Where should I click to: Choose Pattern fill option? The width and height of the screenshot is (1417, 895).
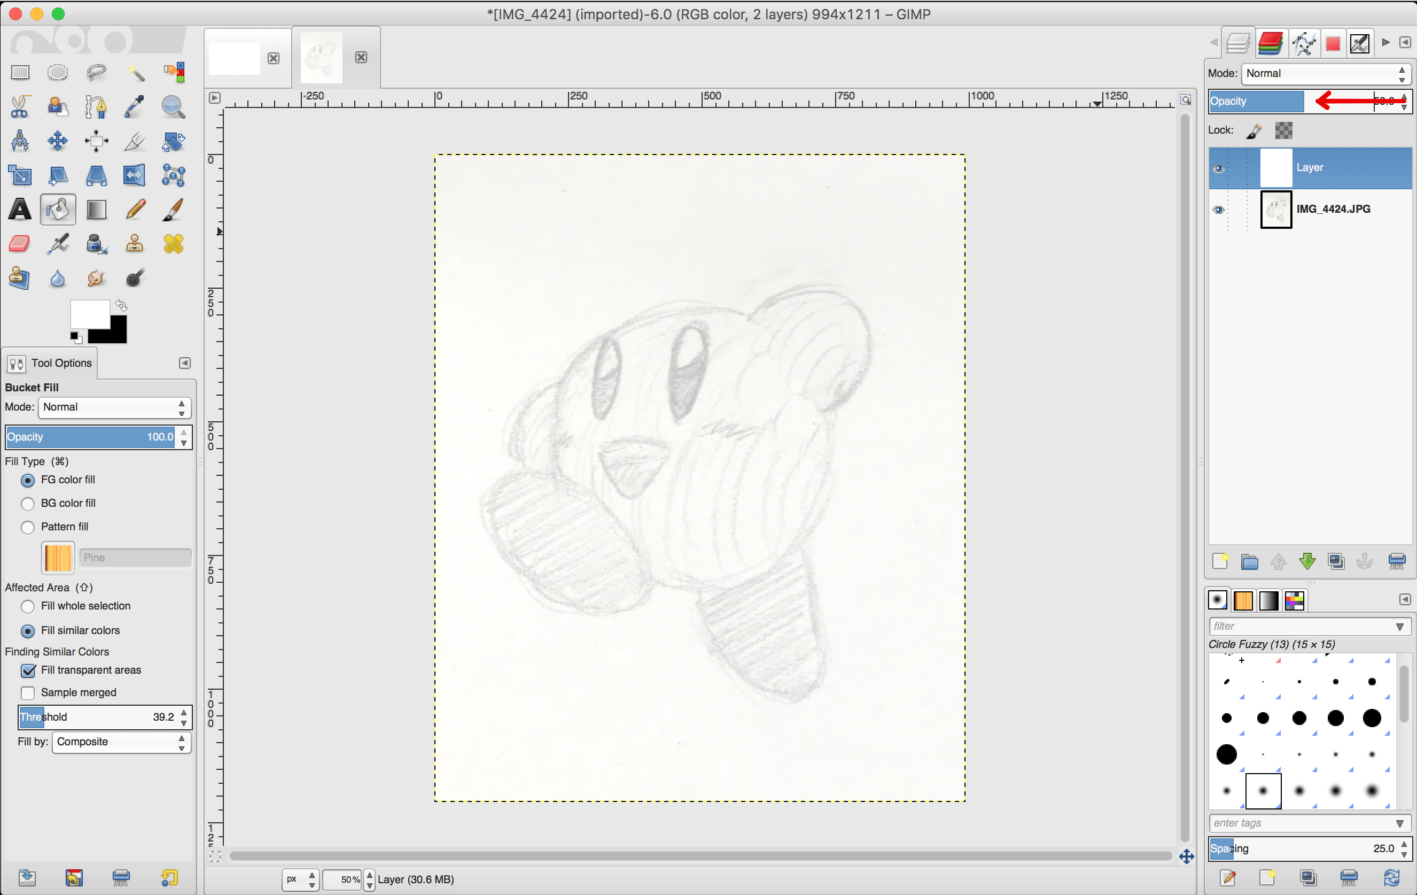54,527
